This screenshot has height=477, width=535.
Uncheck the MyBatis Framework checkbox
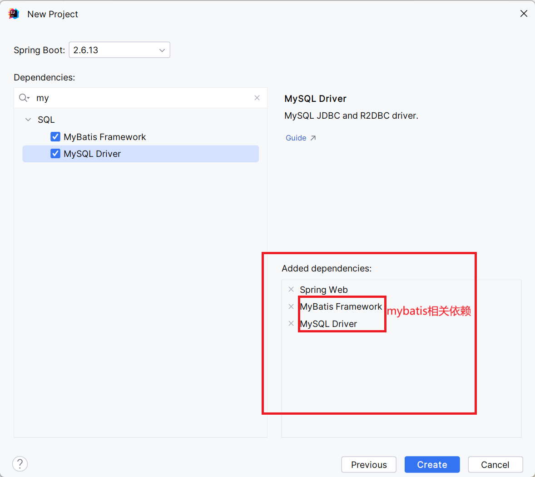[x=55, y=137]
